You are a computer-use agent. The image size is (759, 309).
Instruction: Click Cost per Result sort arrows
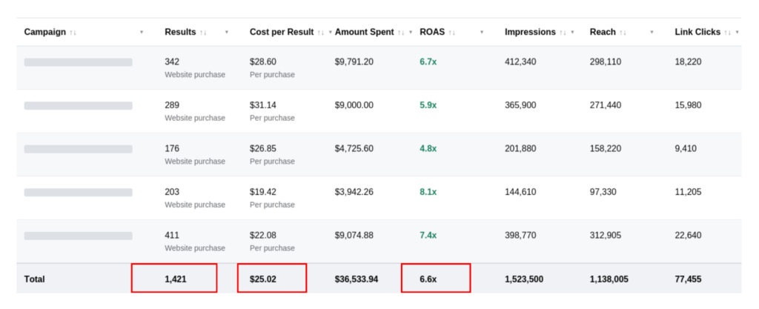coord(322,33)
